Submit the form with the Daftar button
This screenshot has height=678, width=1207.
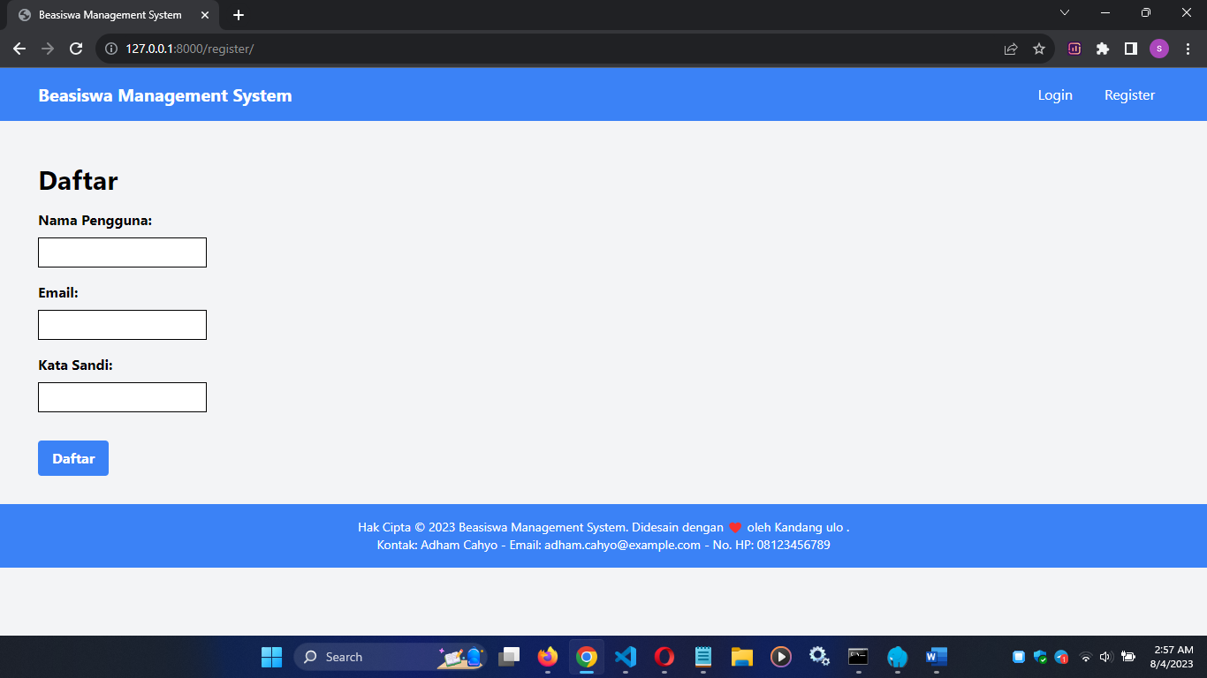72,458
